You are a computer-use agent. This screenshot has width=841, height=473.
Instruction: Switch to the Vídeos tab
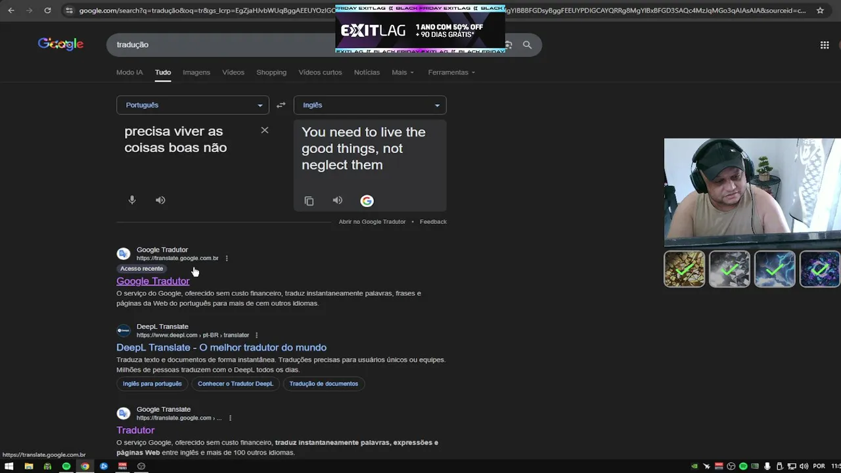[x=233, y=72]
